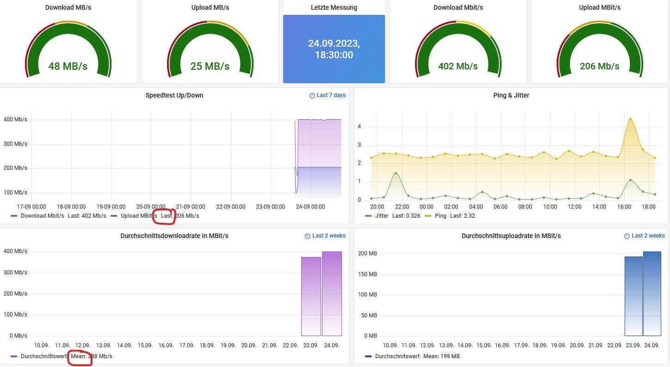
Task: Open the Ping & Jitter panel title menu
Action: [x=511, y=95]
